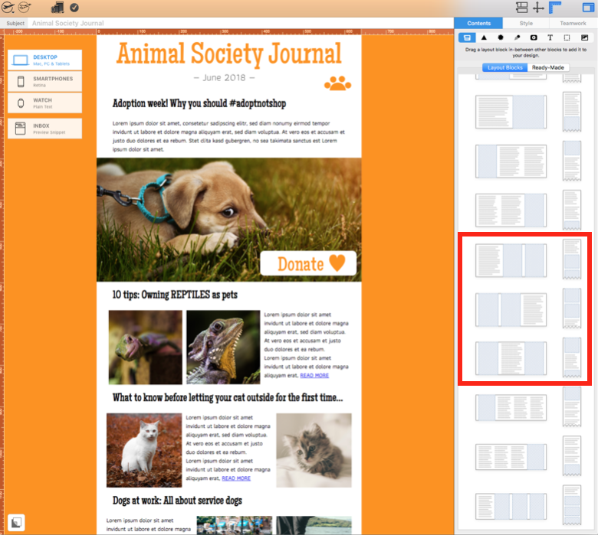
Task: Click READ MORE link in reptiles article
Action: pos(314,376)
